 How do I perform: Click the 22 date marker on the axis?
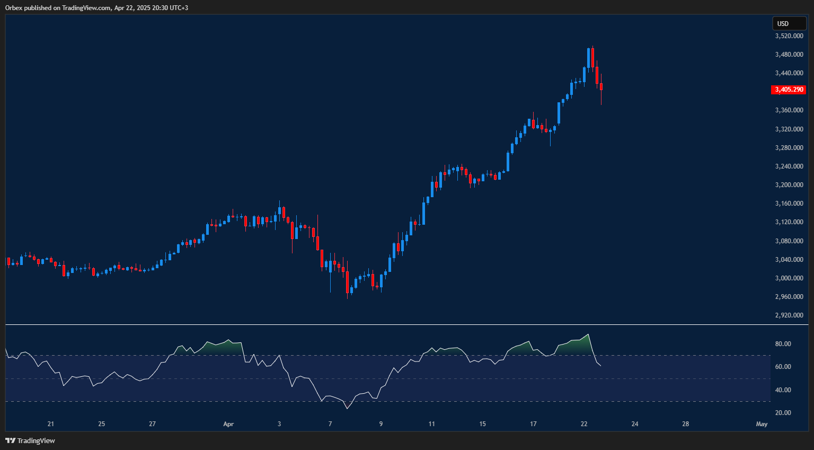(584, 424)
